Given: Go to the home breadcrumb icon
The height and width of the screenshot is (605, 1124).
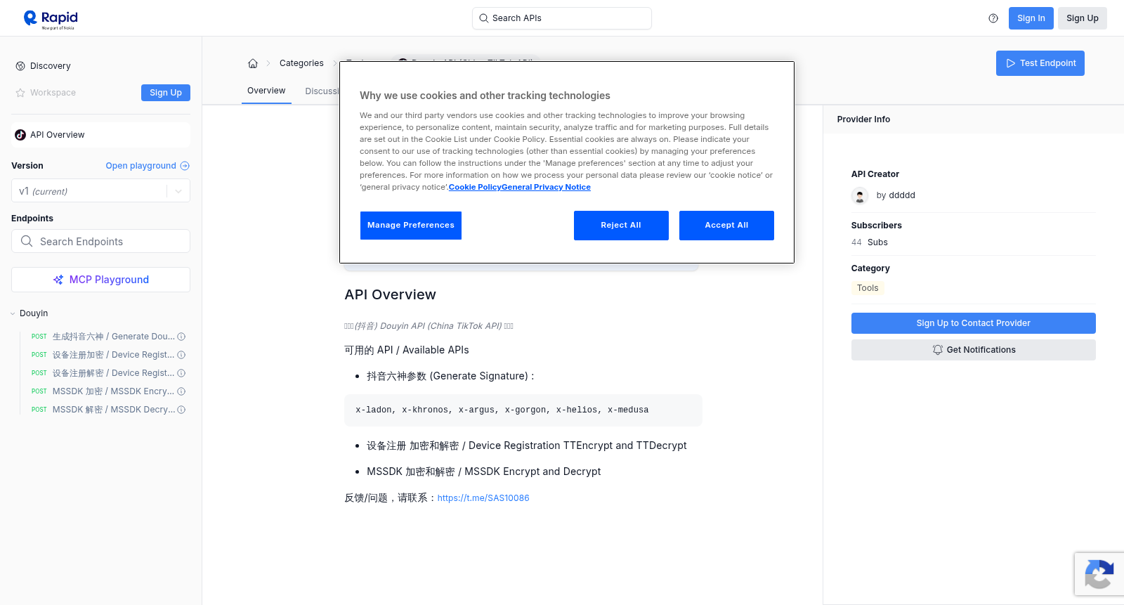Looking at the screenshot, I should coord(253,63).
